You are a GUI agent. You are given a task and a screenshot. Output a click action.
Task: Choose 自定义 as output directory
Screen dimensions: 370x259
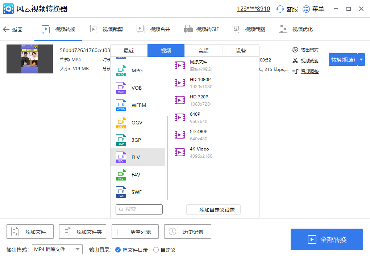pos(156,250)
